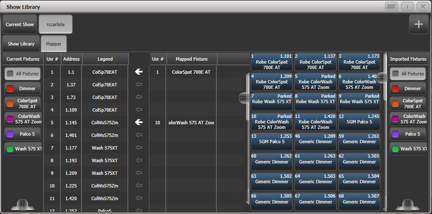Viewport: 432px width, 214px height.
Task: Click the bold arrow for ColWs575Zm row 5
Action: click(139, 123)
